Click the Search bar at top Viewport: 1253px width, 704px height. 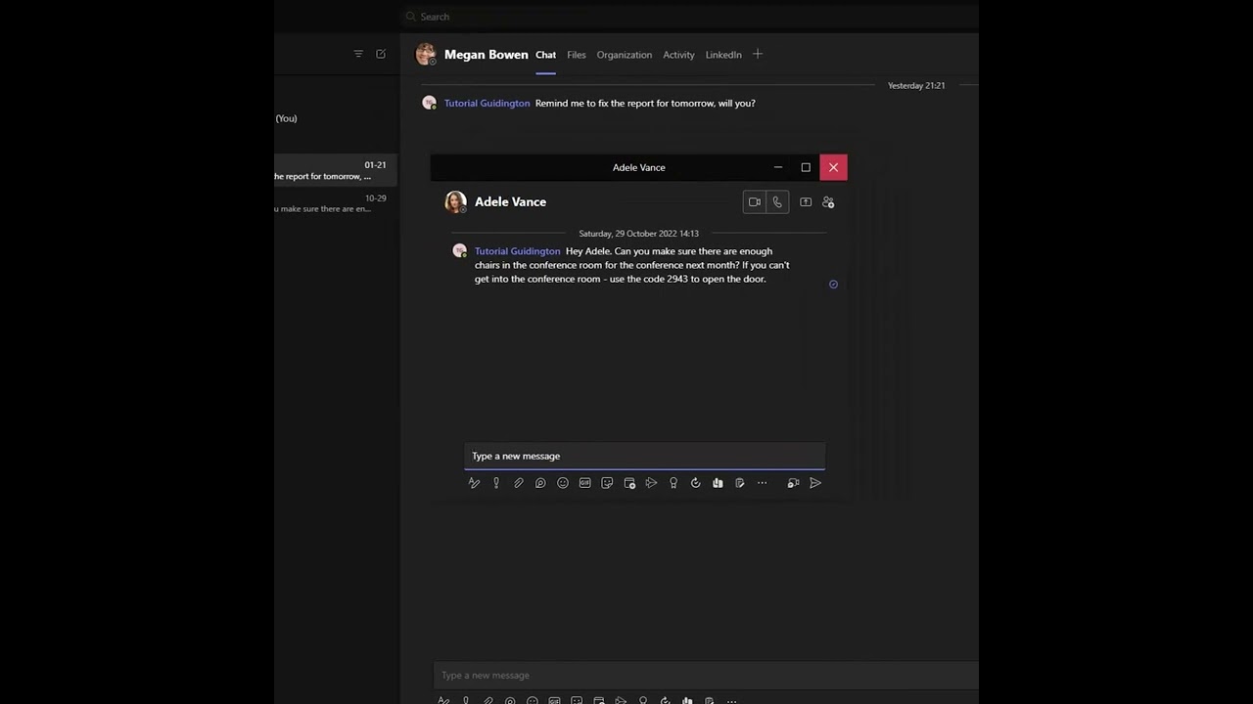pos(690,17)
